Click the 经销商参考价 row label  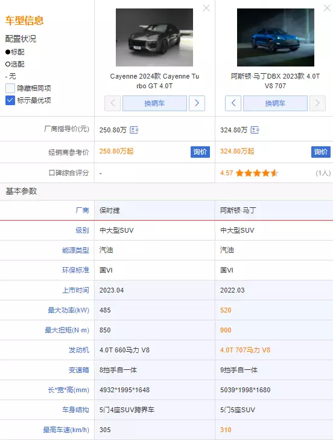[x=69, y=152]
